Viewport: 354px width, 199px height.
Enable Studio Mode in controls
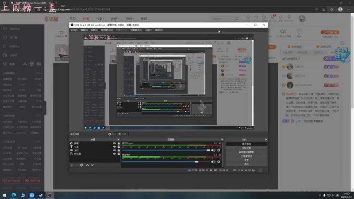click(246, 156)
